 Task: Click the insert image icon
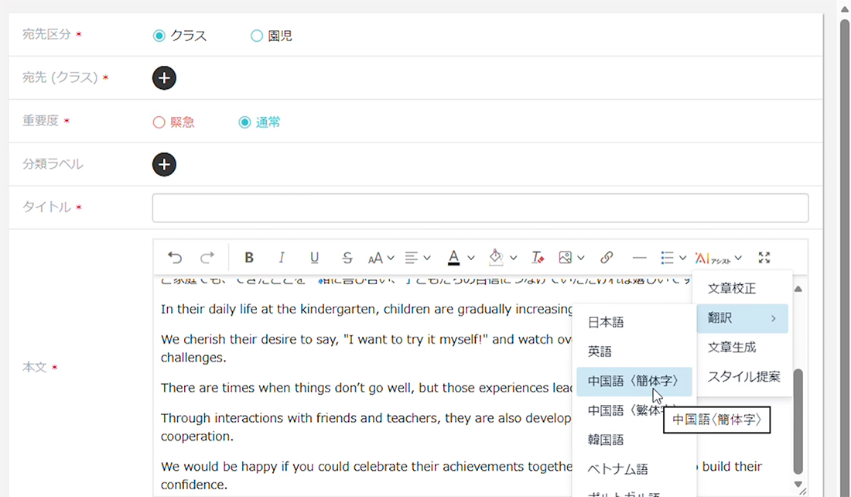coord(566,258)
